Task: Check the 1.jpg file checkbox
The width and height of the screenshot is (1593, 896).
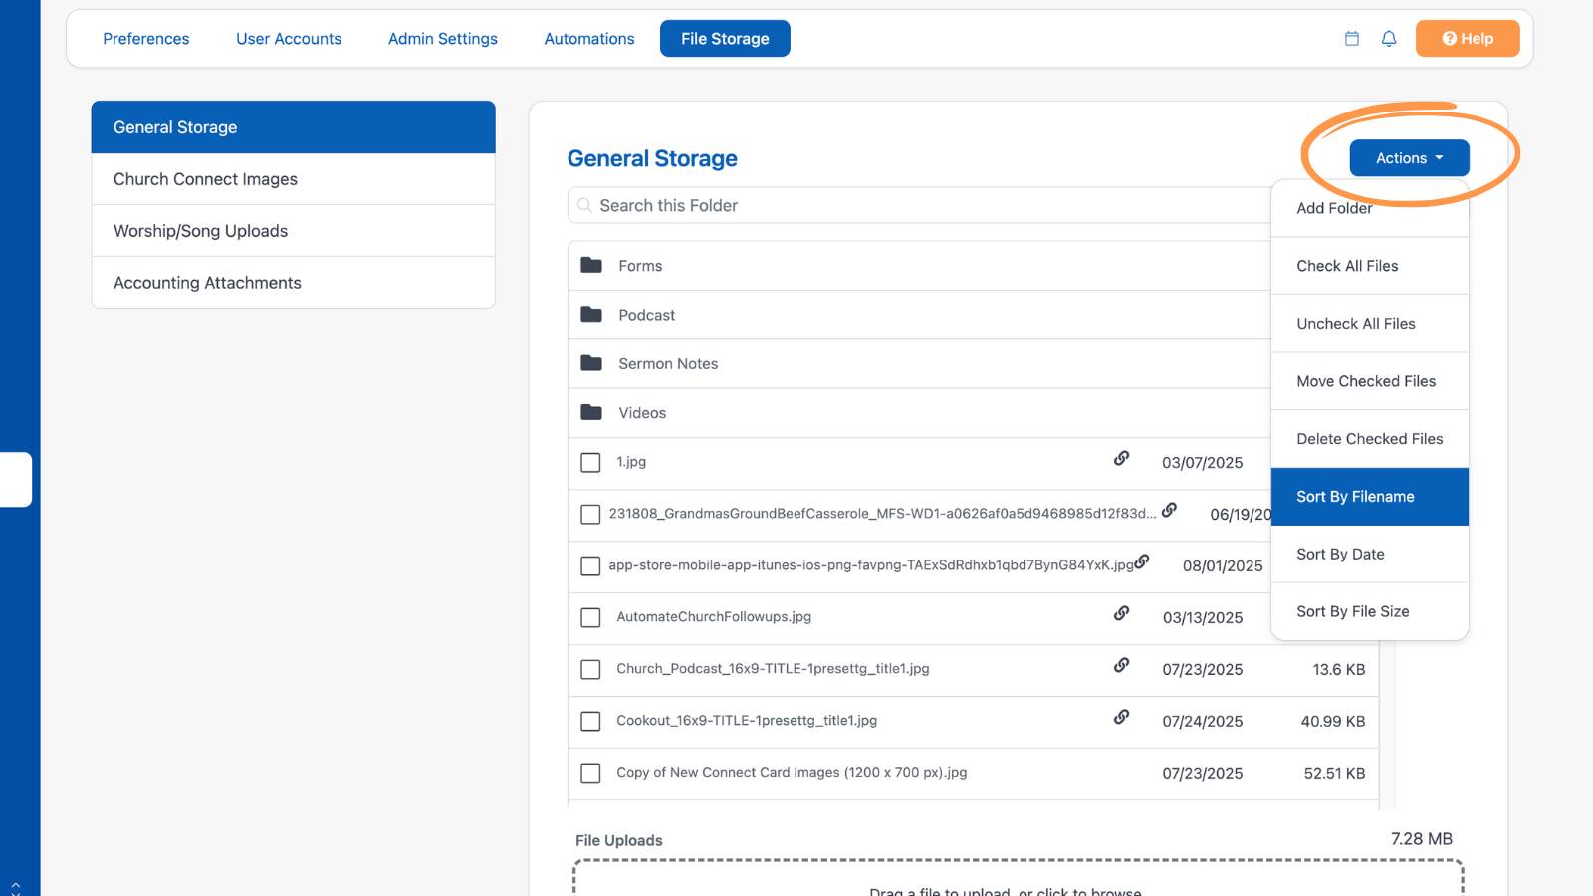Action: click(590, 463)
